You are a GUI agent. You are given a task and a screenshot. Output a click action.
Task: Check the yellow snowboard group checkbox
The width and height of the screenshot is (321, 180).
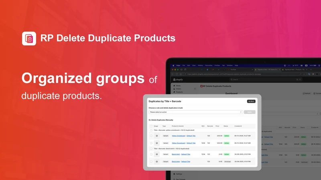151,130
